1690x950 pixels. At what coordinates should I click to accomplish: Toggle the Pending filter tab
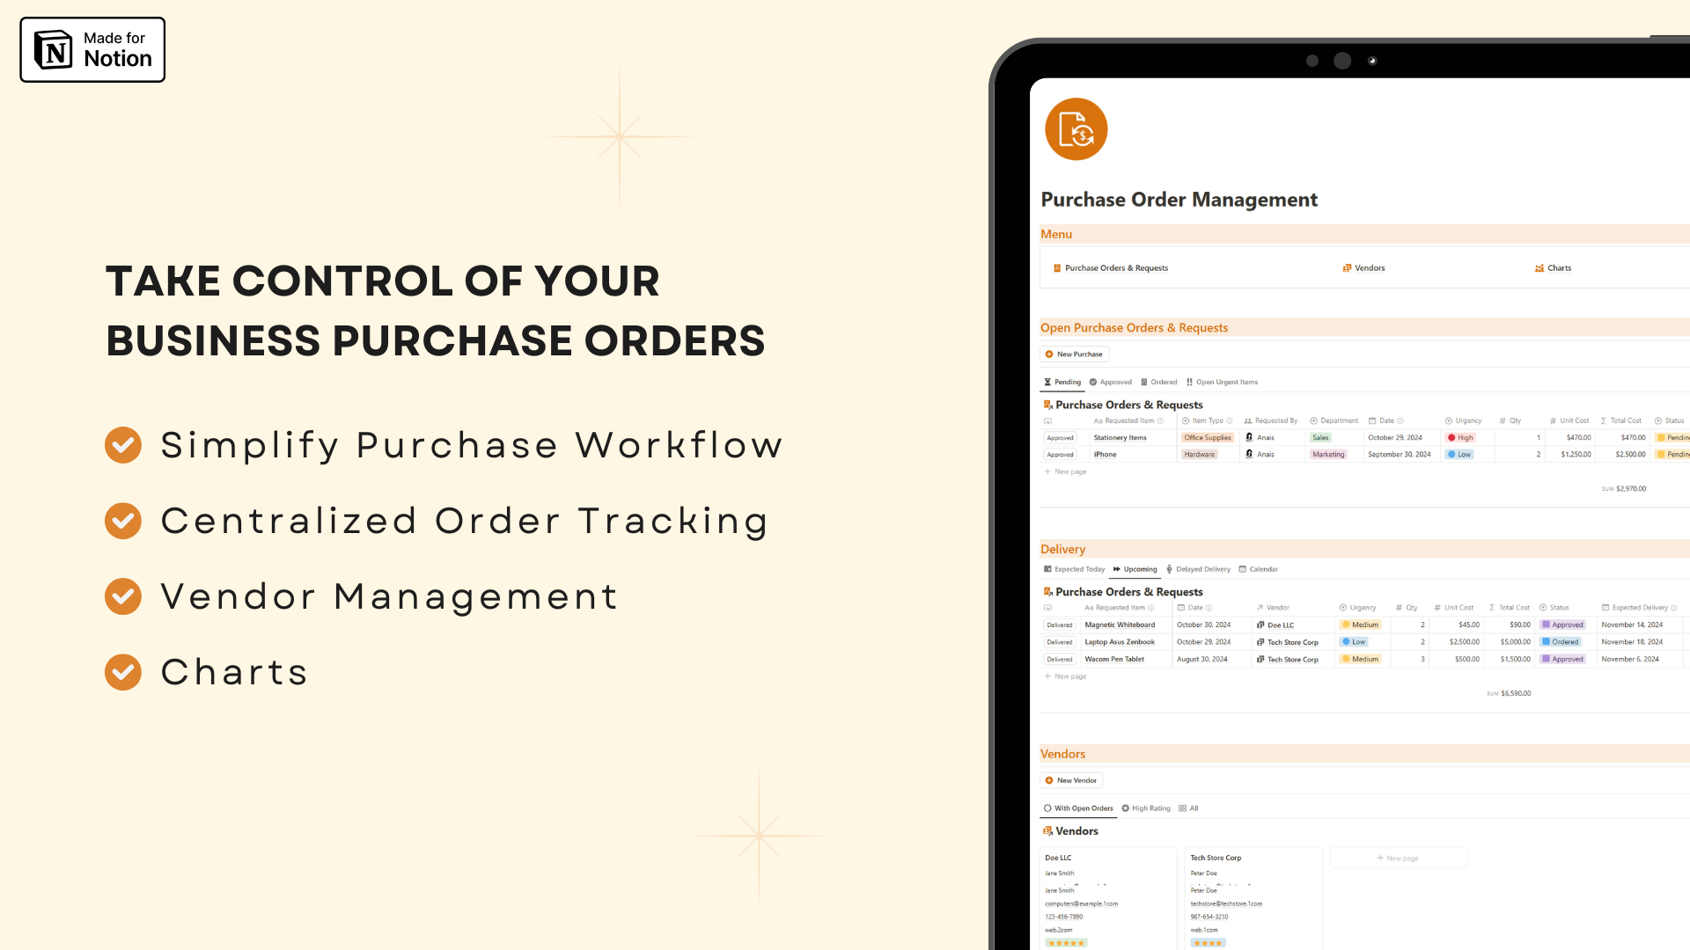point(1062,382)
